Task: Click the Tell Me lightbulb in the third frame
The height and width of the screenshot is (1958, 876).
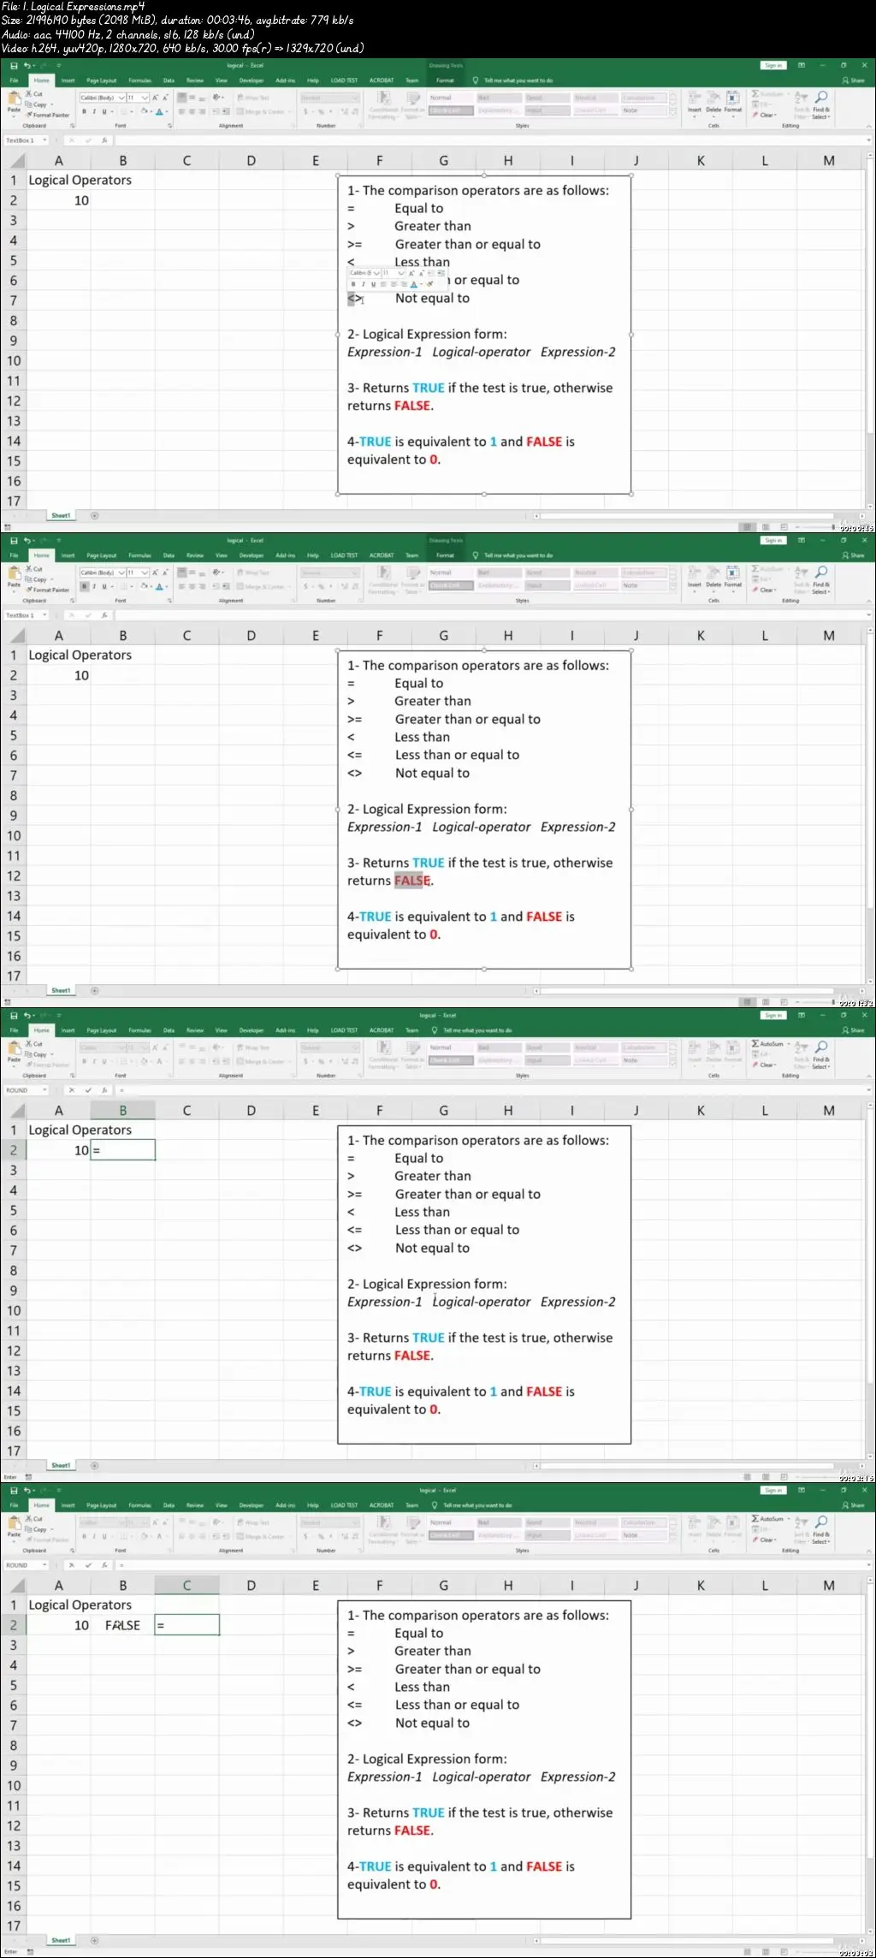Action: [435, 1030]
